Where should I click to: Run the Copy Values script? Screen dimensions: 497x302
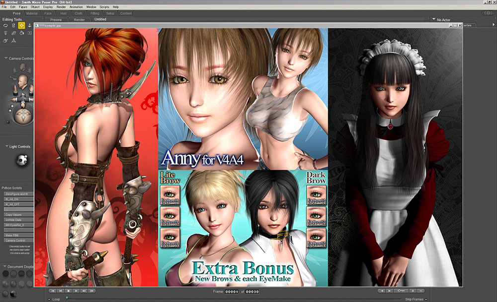[19, 214]
